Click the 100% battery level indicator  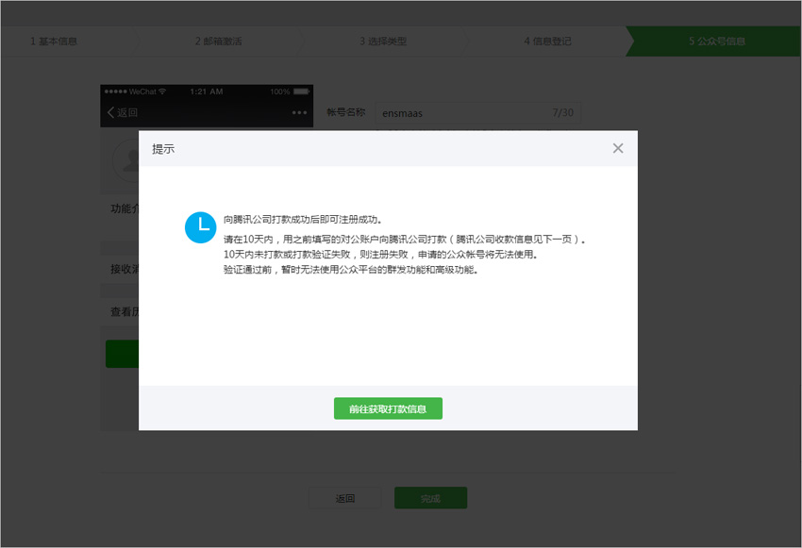point(281,91)
